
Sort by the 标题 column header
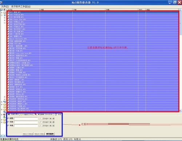click(56, 9)
